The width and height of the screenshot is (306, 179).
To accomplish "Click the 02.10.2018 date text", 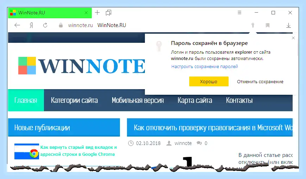I will [x=148, y=143].
